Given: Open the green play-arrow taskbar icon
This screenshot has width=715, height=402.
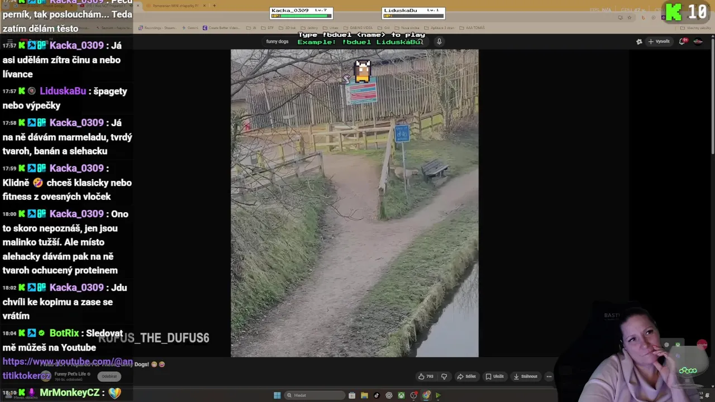Looking at the screenshot, I should [x=438, y=395].
